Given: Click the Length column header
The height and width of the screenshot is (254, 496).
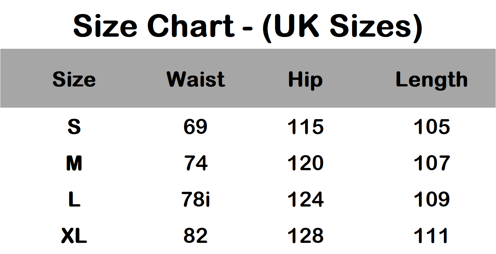Looking at the screenshot, I should pos(431,80).
